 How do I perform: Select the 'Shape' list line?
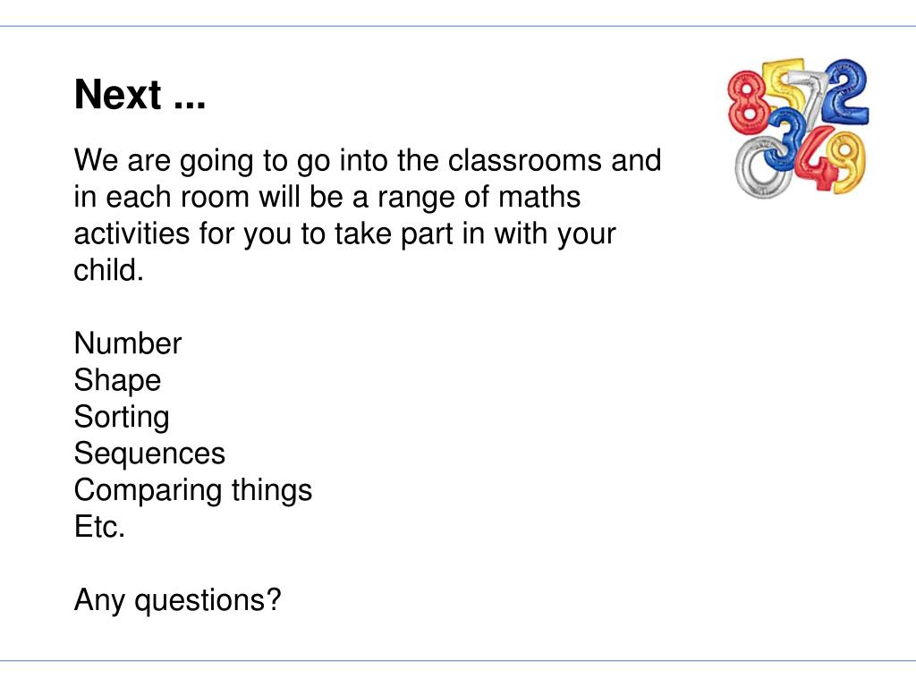click(x=117, y=381)
